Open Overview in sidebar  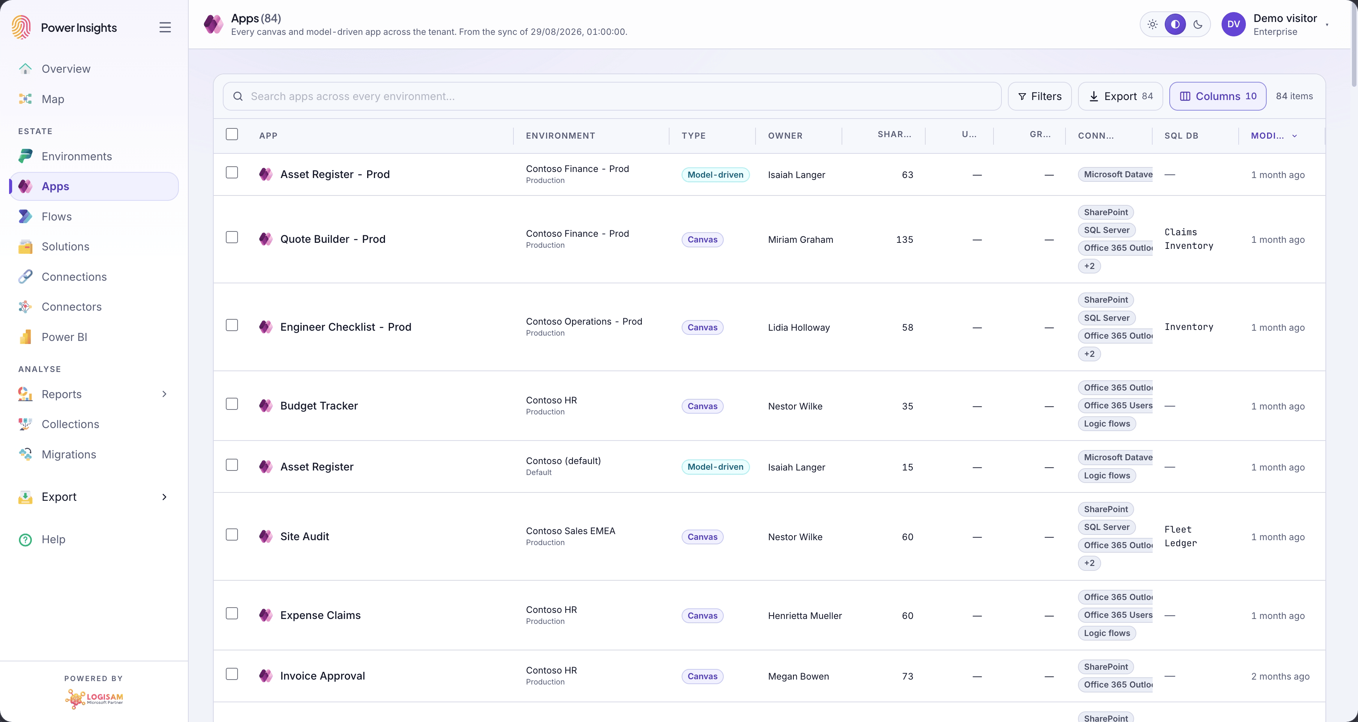click(x=94, y=69)
